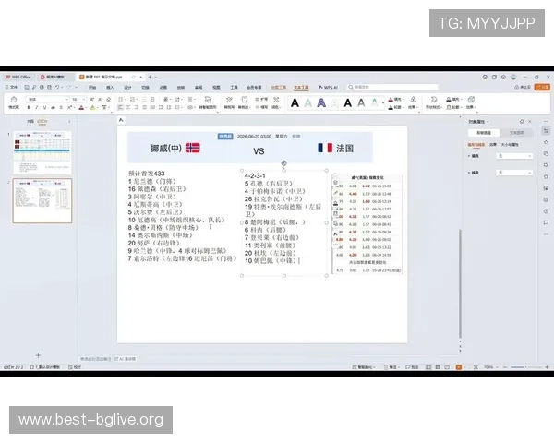Switch to normal view icon in status bar

click(x=428, y=367)
